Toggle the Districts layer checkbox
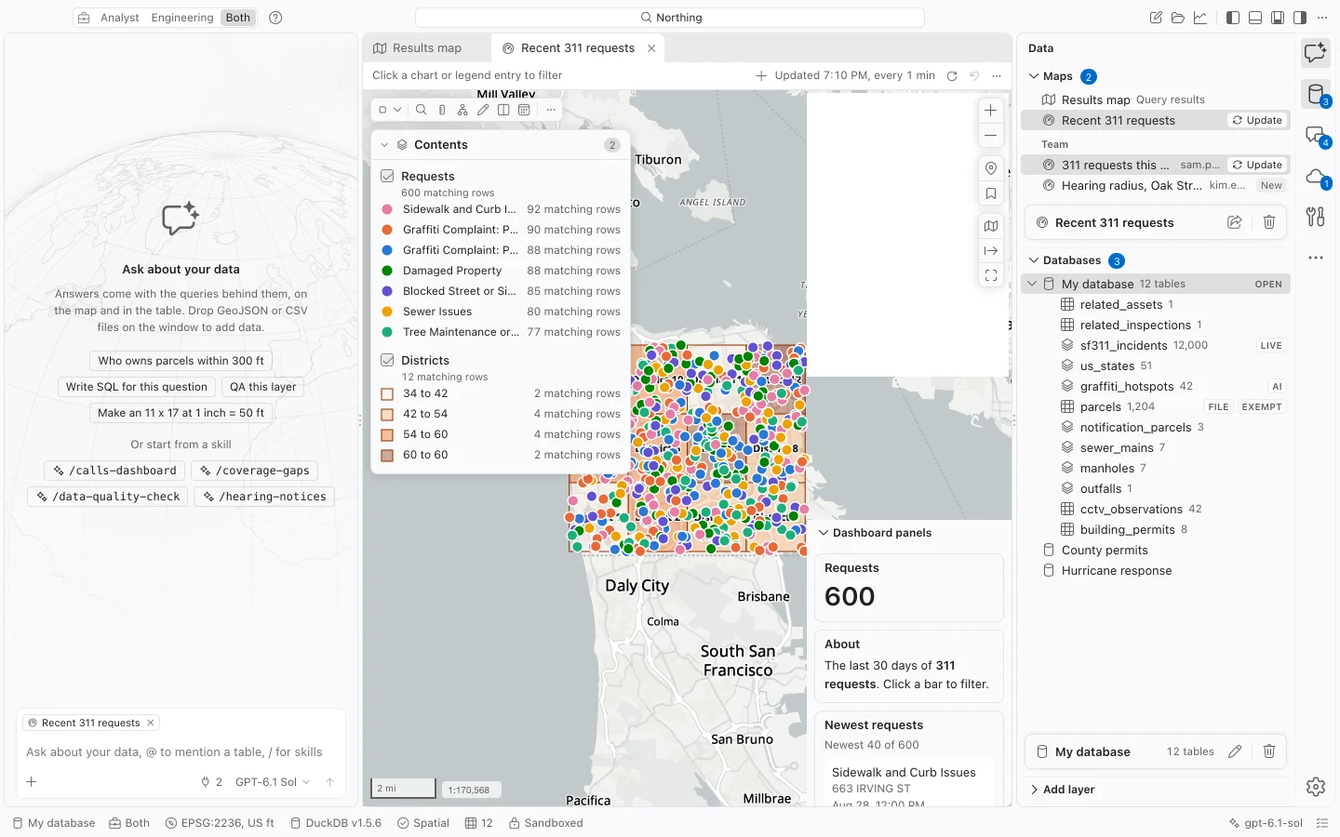 pyautogui.click(x=387, y=360)
